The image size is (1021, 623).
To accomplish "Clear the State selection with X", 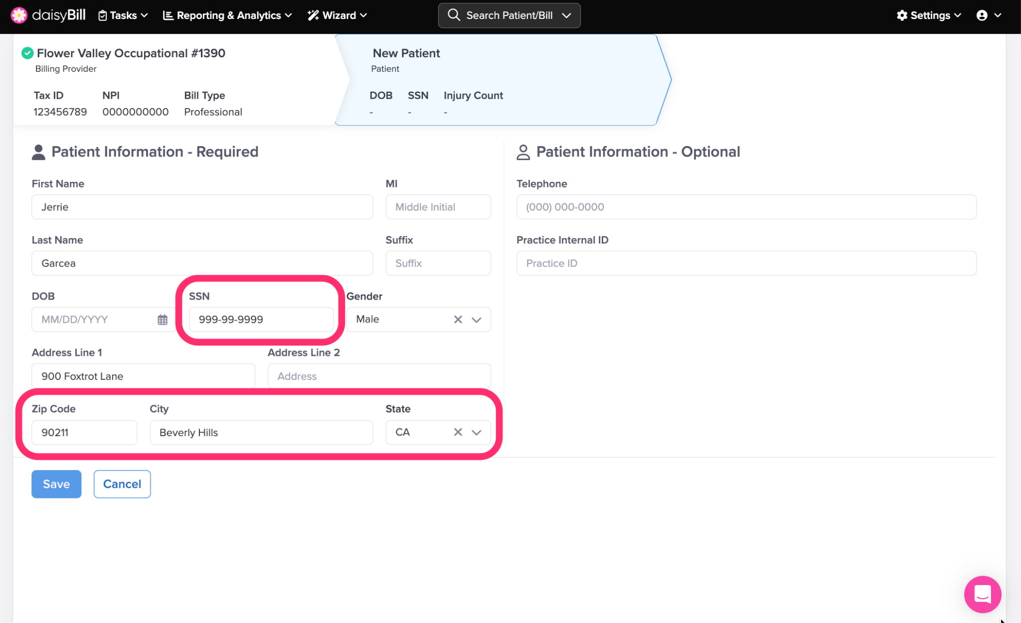I will 458,432.
